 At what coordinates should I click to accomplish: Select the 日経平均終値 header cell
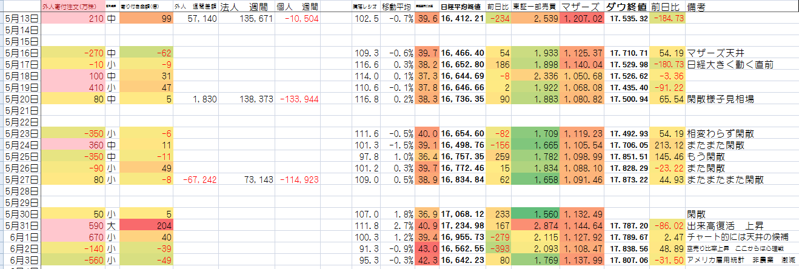tap(462, 7)
